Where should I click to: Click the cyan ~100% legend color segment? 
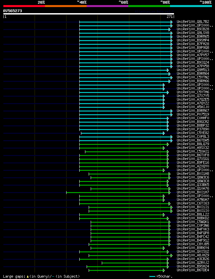pyautogui.click(x=191, y=6)
